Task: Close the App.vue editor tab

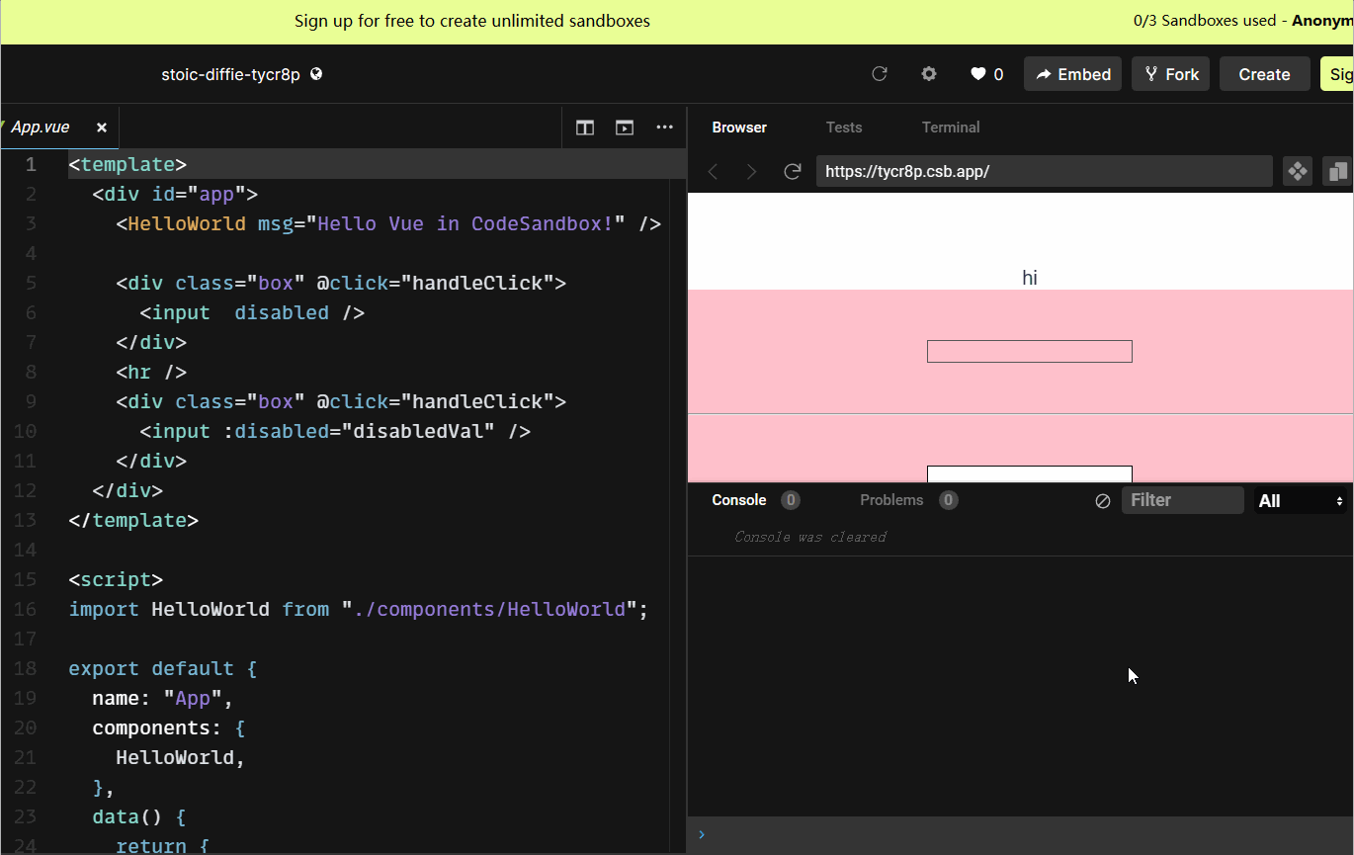Action: click(102, 128)
